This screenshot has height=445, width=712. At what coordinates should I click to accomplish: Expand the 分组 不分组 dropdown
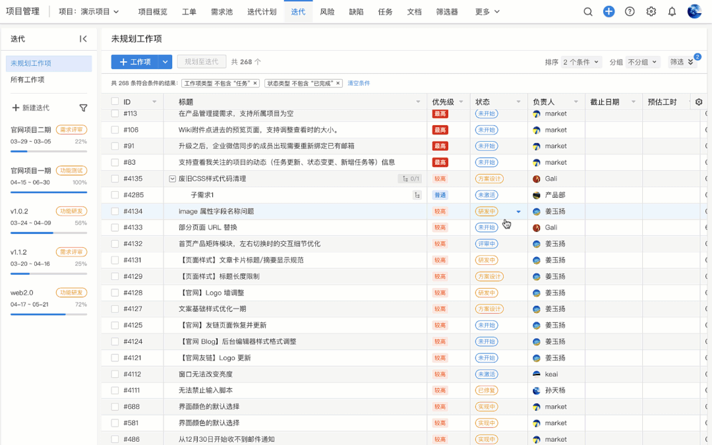pos(642,62)
